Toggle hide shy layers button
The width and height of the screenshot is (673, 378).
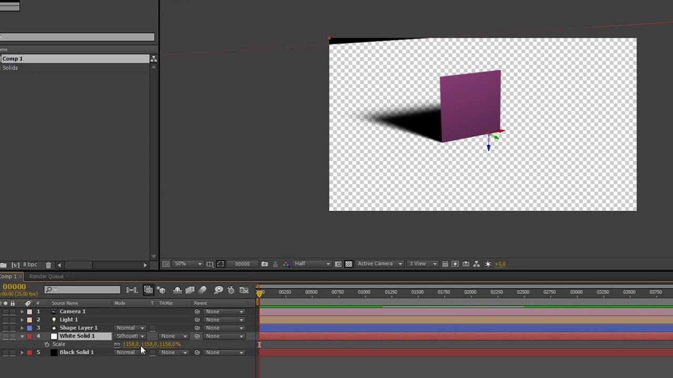[x=177, y=290]
